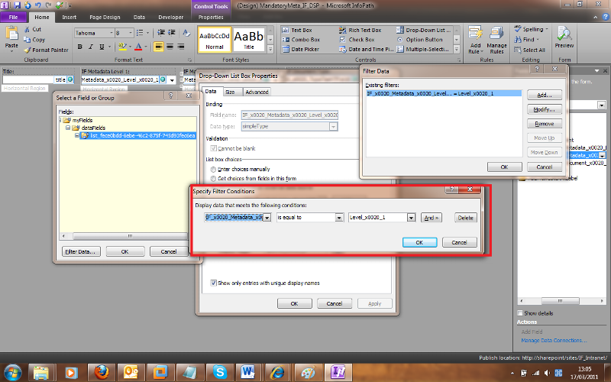The image size is (611, 382).
Task: Click the Windows Start orb
Action: (12, 372)
